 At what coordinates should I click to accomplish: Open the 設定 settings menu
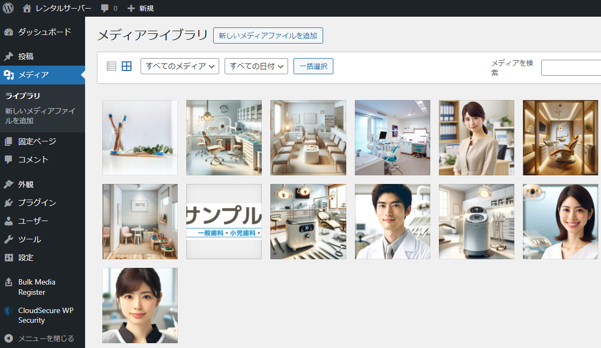tap(26, 258)
